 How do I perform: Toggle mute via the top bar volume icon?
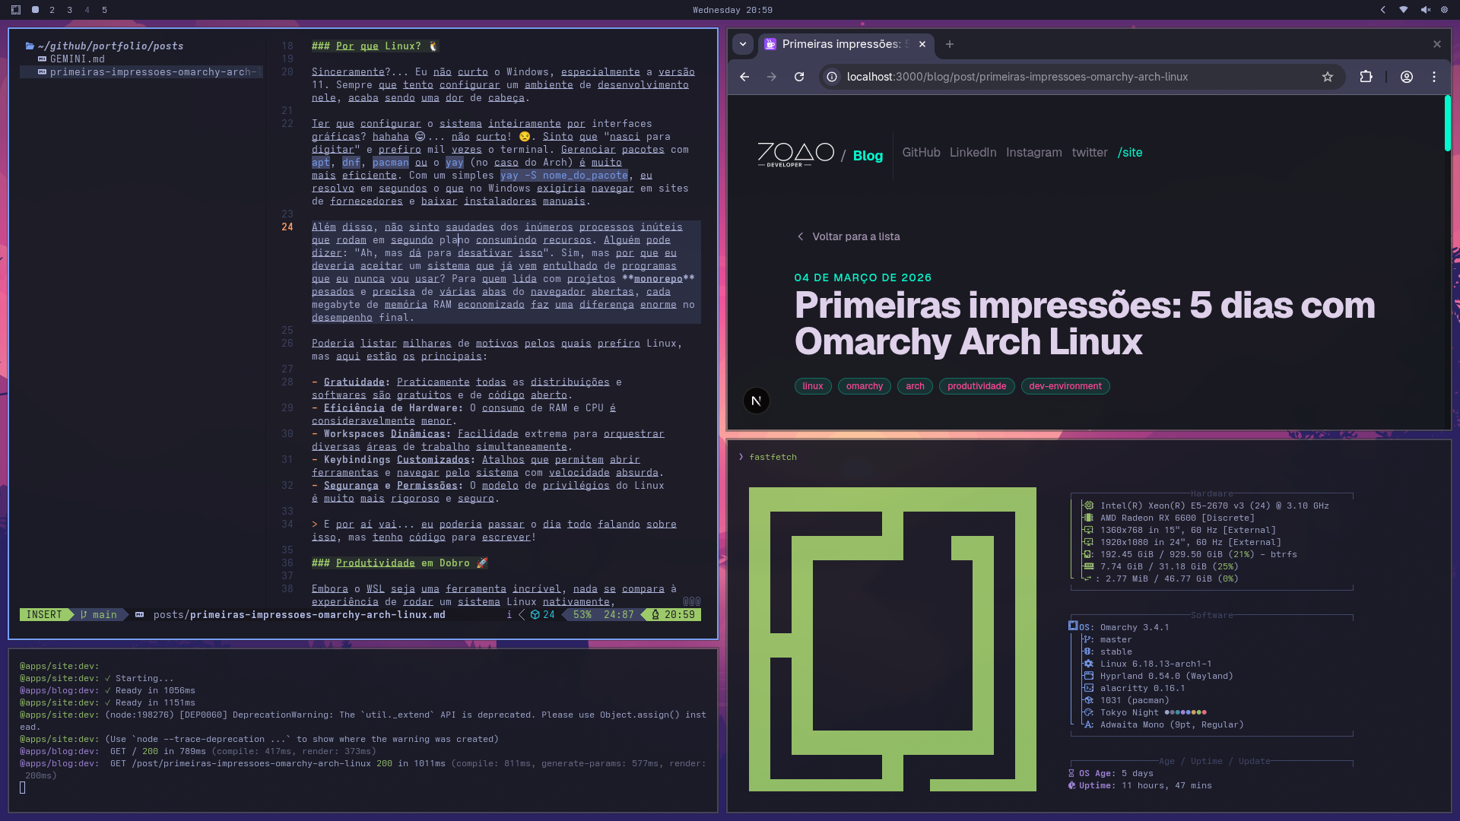1425,10
